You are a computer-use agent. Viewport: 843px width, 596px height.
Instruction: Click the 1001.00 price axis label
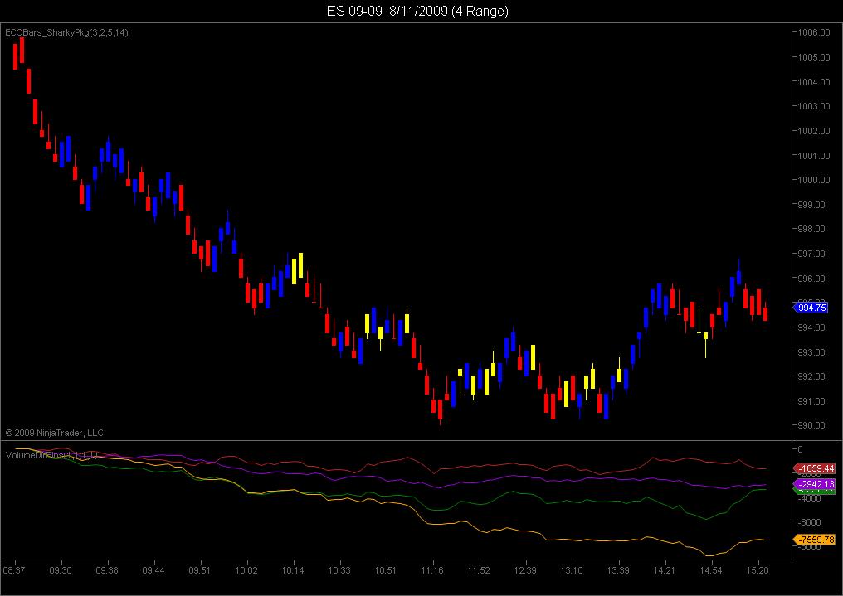814,156
